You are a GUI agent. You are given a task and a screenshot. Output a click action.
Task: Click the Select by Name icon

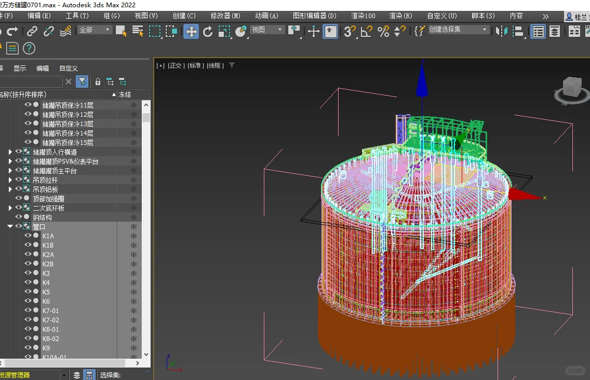(x=138, y=31)
